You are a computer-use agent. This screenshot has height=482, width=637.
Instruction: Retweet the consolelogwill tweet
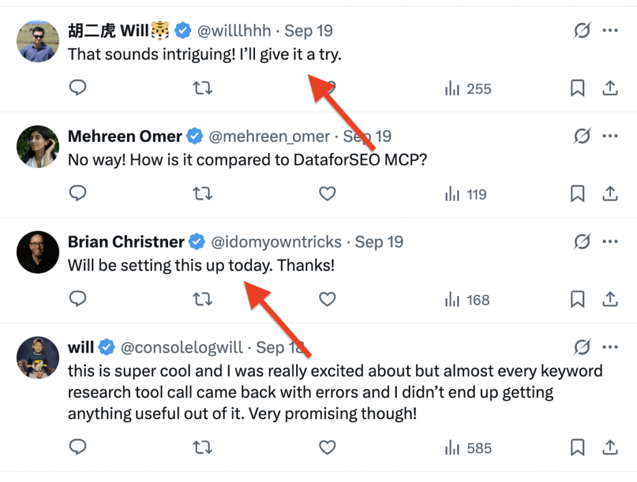[202, 448]
